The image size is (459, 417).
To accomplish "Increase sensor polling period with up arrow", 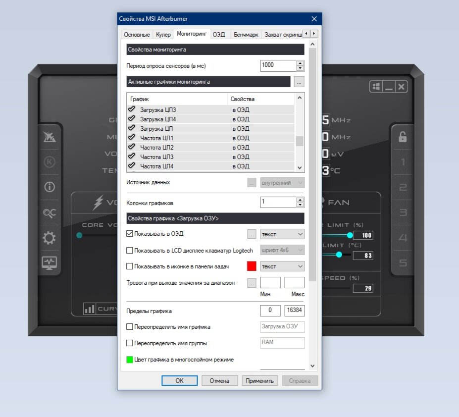I will tap(300, 63).
